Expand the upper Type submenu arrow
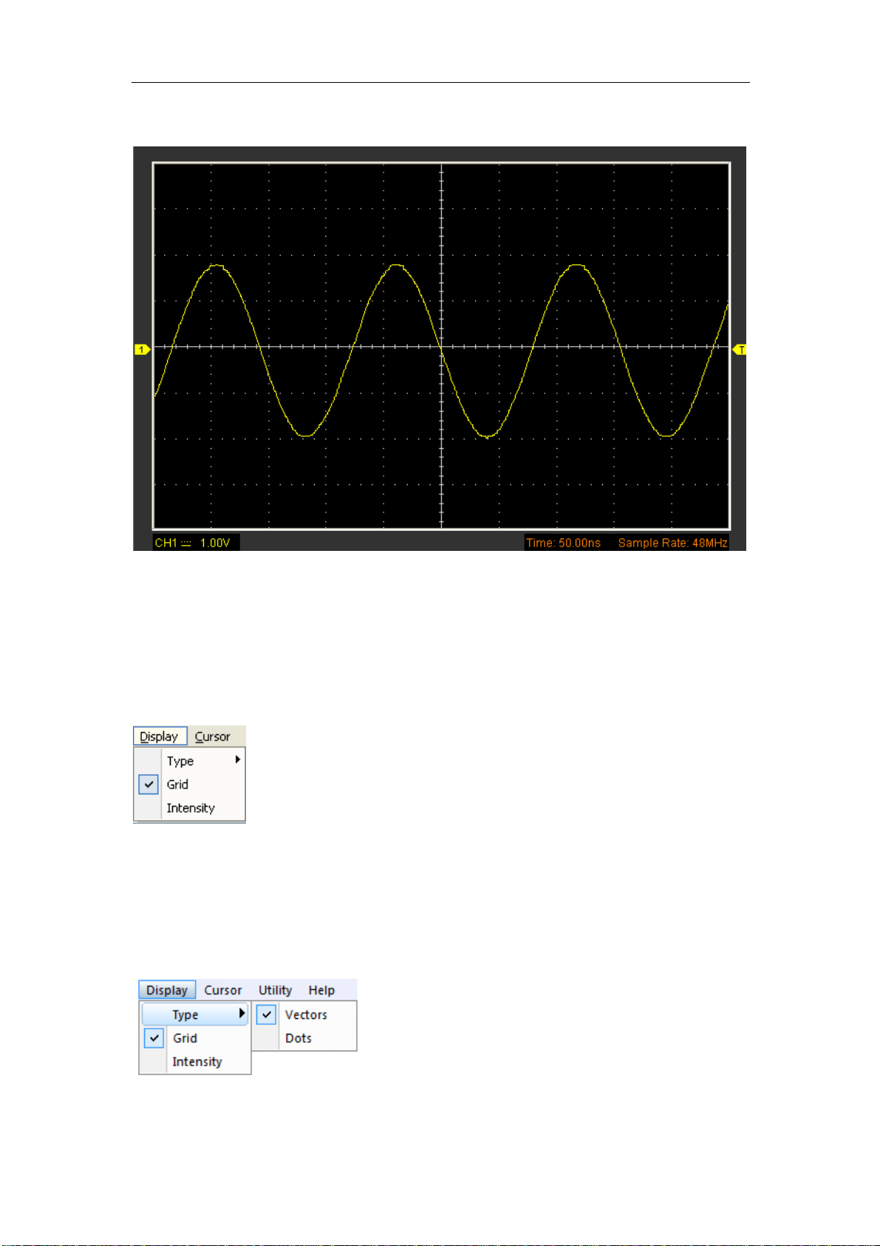Viewport: 880px width, 1246px height. coord(238,759)
